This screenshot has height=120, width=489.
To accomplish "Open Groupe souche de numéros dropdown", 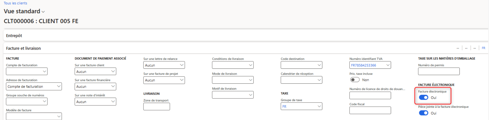I will 27,102.
